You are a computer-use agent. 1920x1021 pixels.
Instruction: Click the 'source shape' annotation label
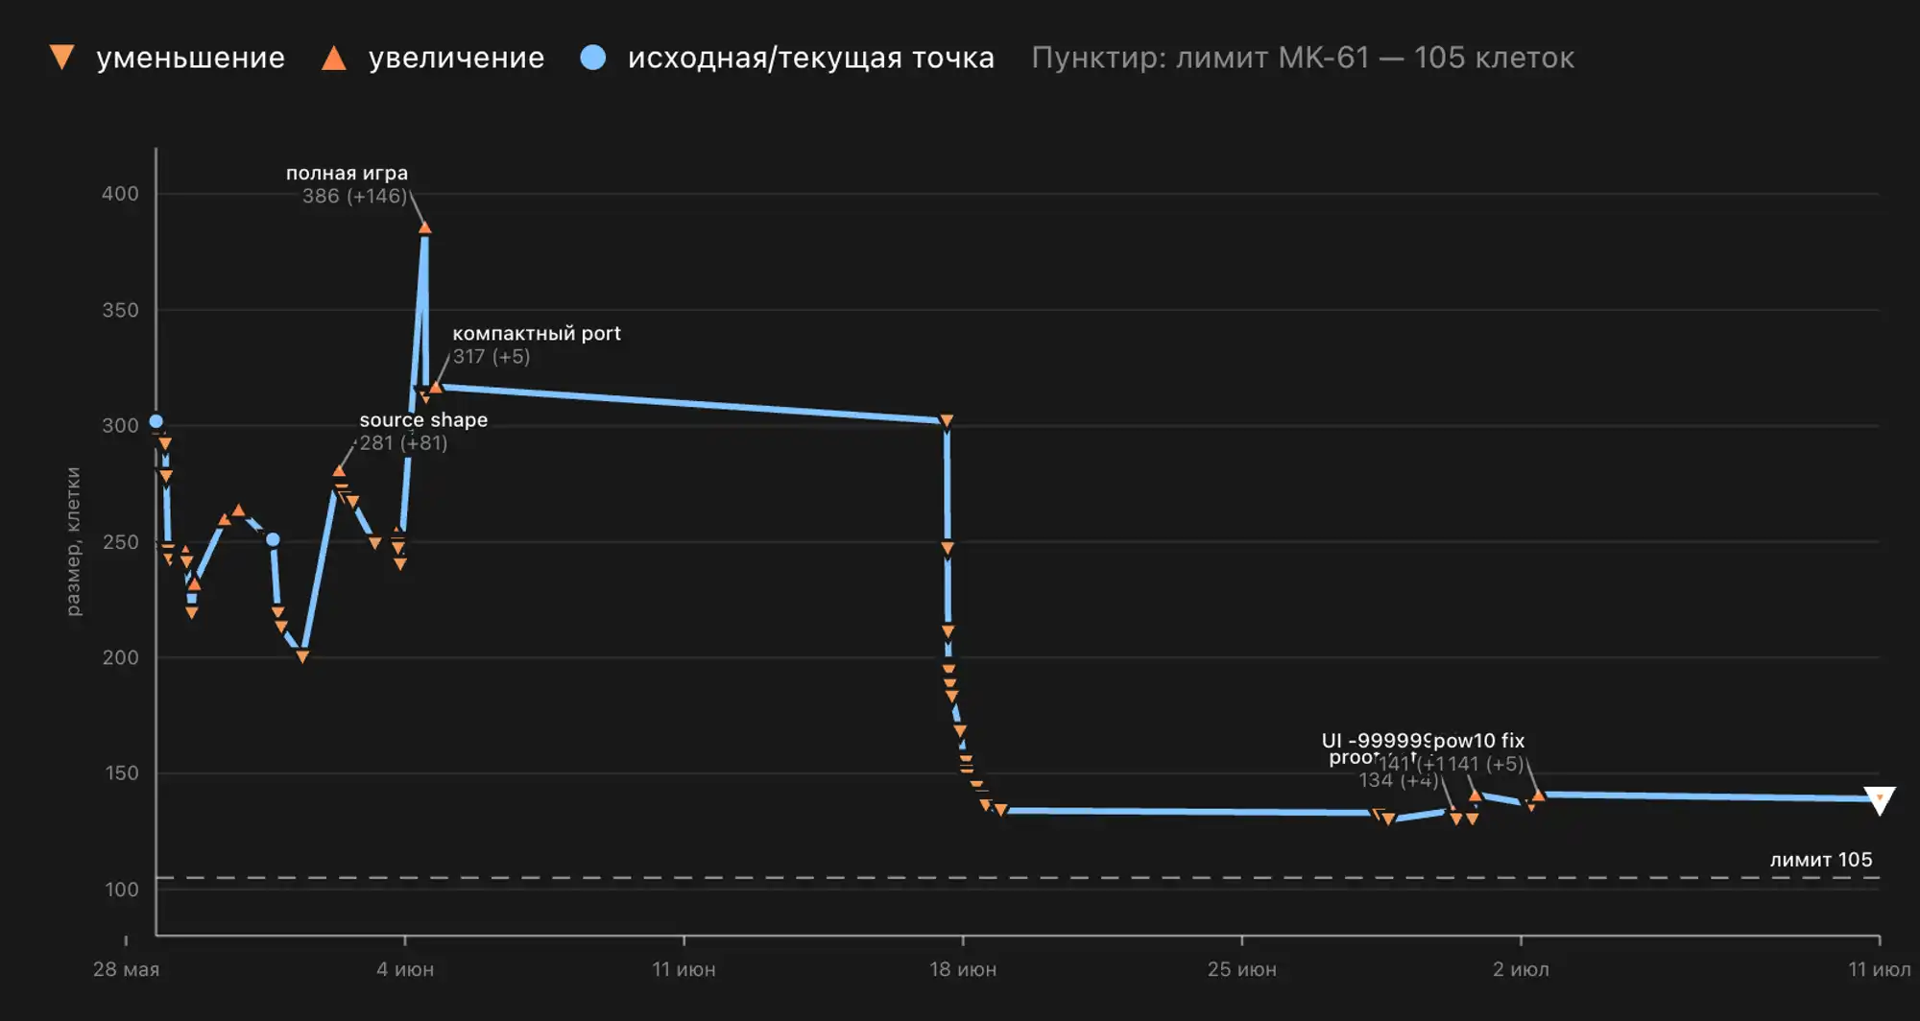coord(423,420)
